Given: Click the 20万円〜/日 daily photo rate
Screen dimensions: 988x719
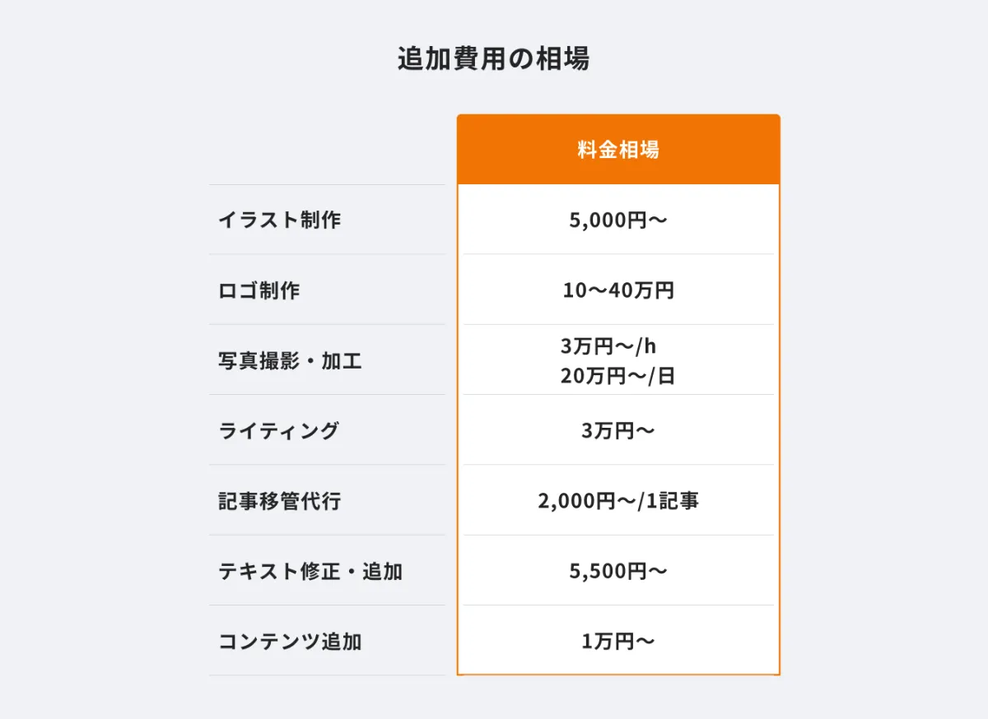Looking at the screenshot, I should tap(618, 376).
